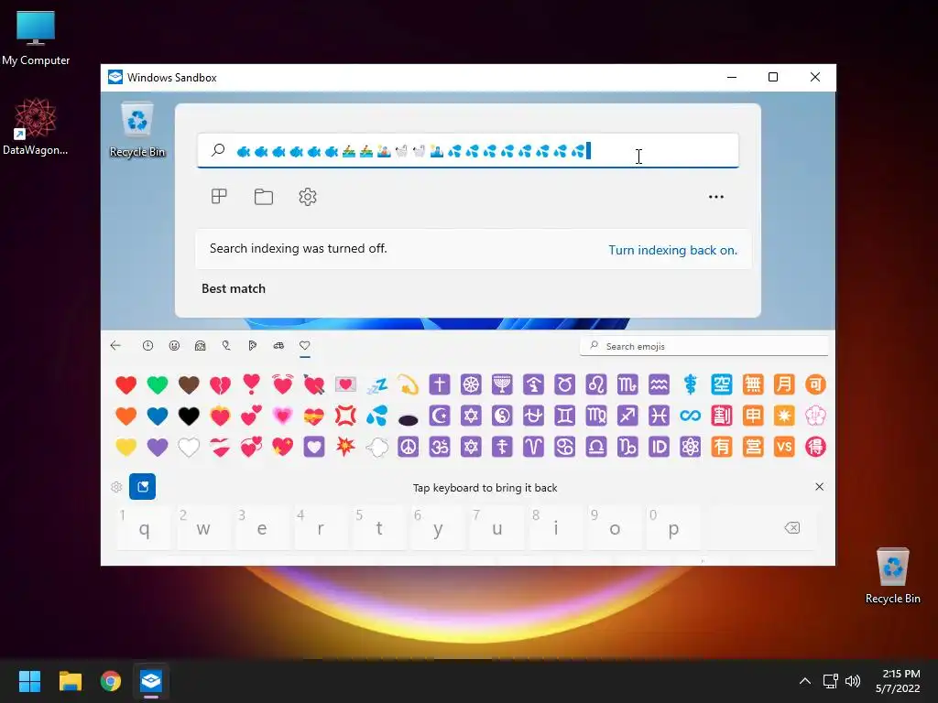Image resolution: width=938 pixels, height=703 pixels.
Task: Filter search by Settings gear icon
Action: click(308, 196)
